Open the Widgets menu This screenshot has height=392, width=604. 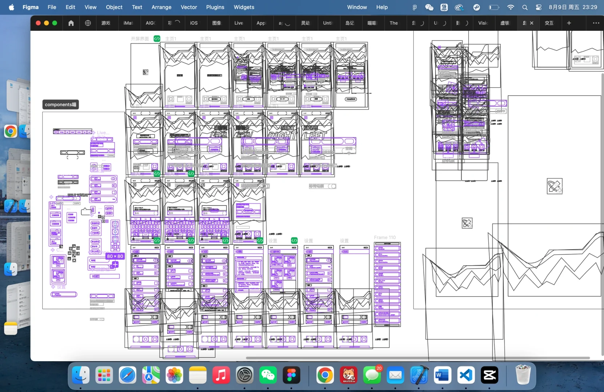[x=244, y=7]
